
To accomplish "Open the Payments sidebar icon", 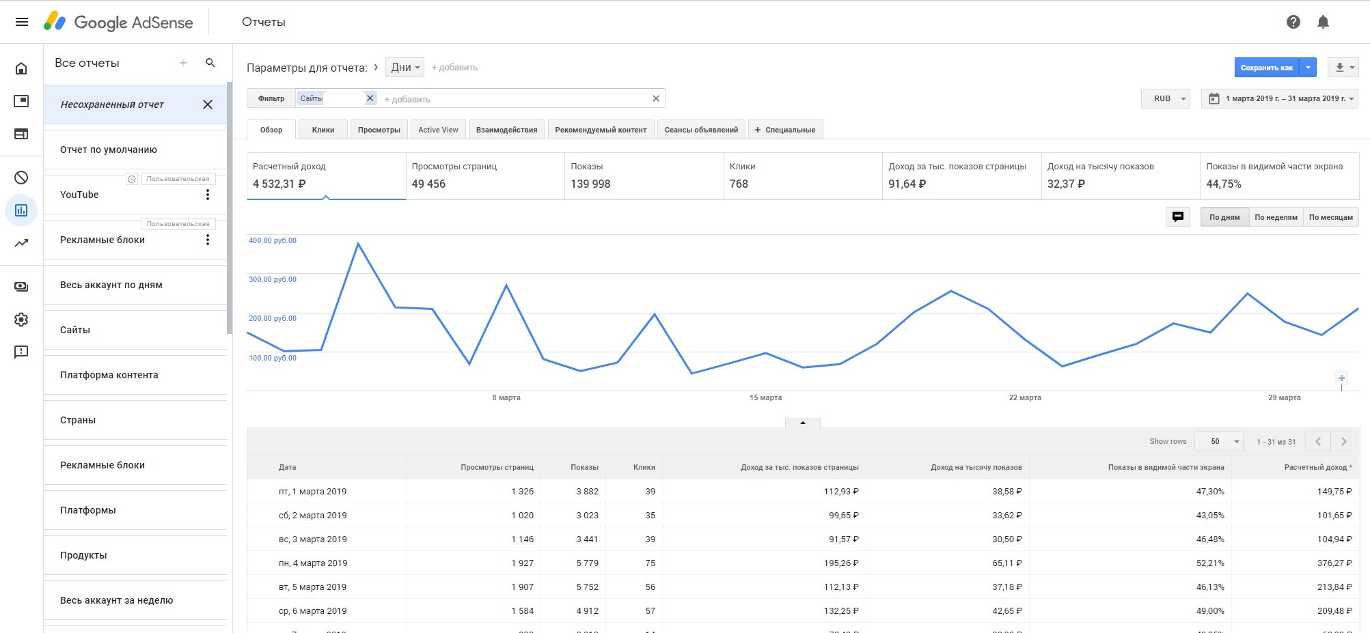I will coord(21,287).
